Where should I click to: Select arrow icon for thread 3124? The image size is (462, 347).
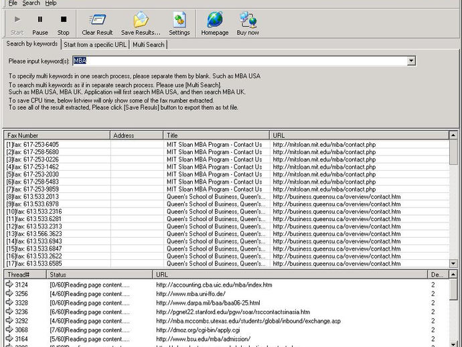pyautogui.click(x=9, y=284)
